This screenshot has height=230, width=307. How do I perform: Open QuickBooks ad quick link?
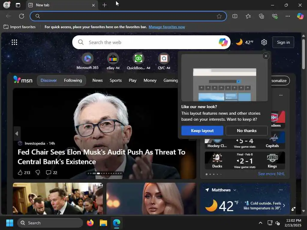point(139,61)
